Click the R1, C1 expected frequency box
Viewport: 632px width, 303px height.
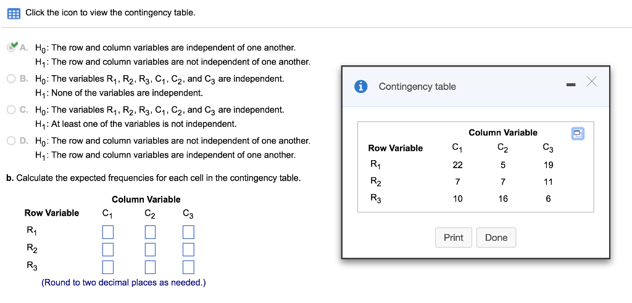[x=108, y=232]
